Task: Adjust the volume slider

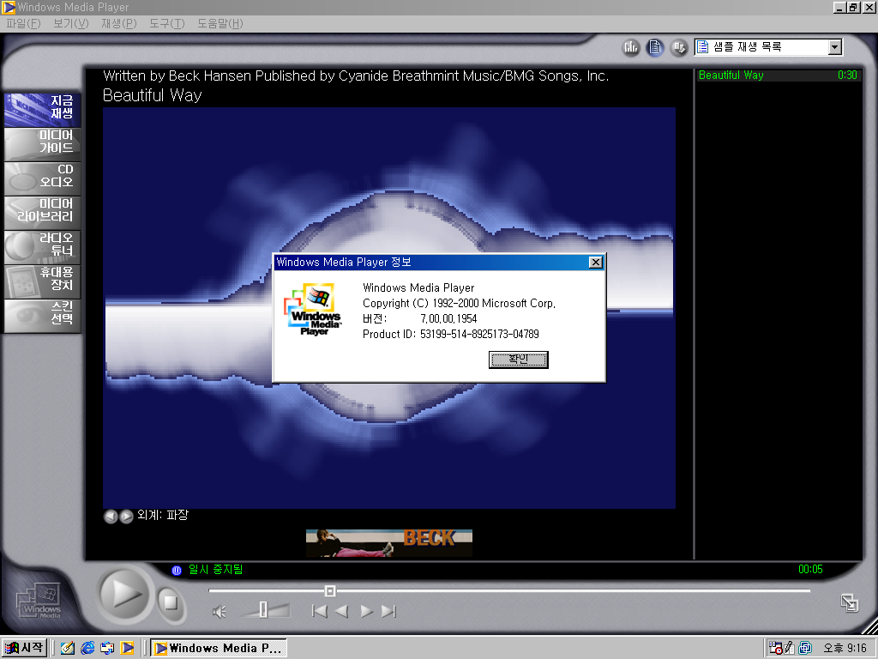Action: 264,610
